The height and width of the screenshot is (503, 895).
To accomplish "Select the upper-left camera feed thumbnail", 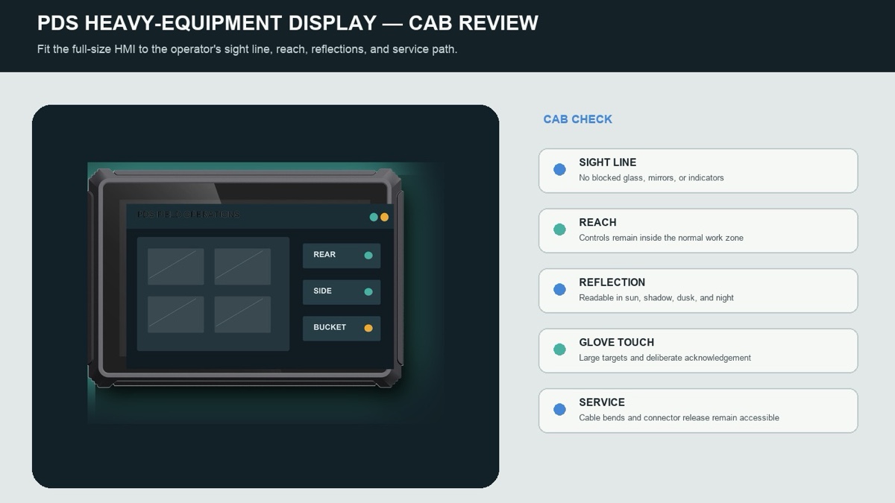I will point(176,267).
